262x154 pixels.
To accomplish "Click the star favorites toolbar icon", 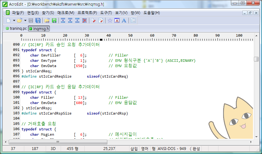I will 110,20.
